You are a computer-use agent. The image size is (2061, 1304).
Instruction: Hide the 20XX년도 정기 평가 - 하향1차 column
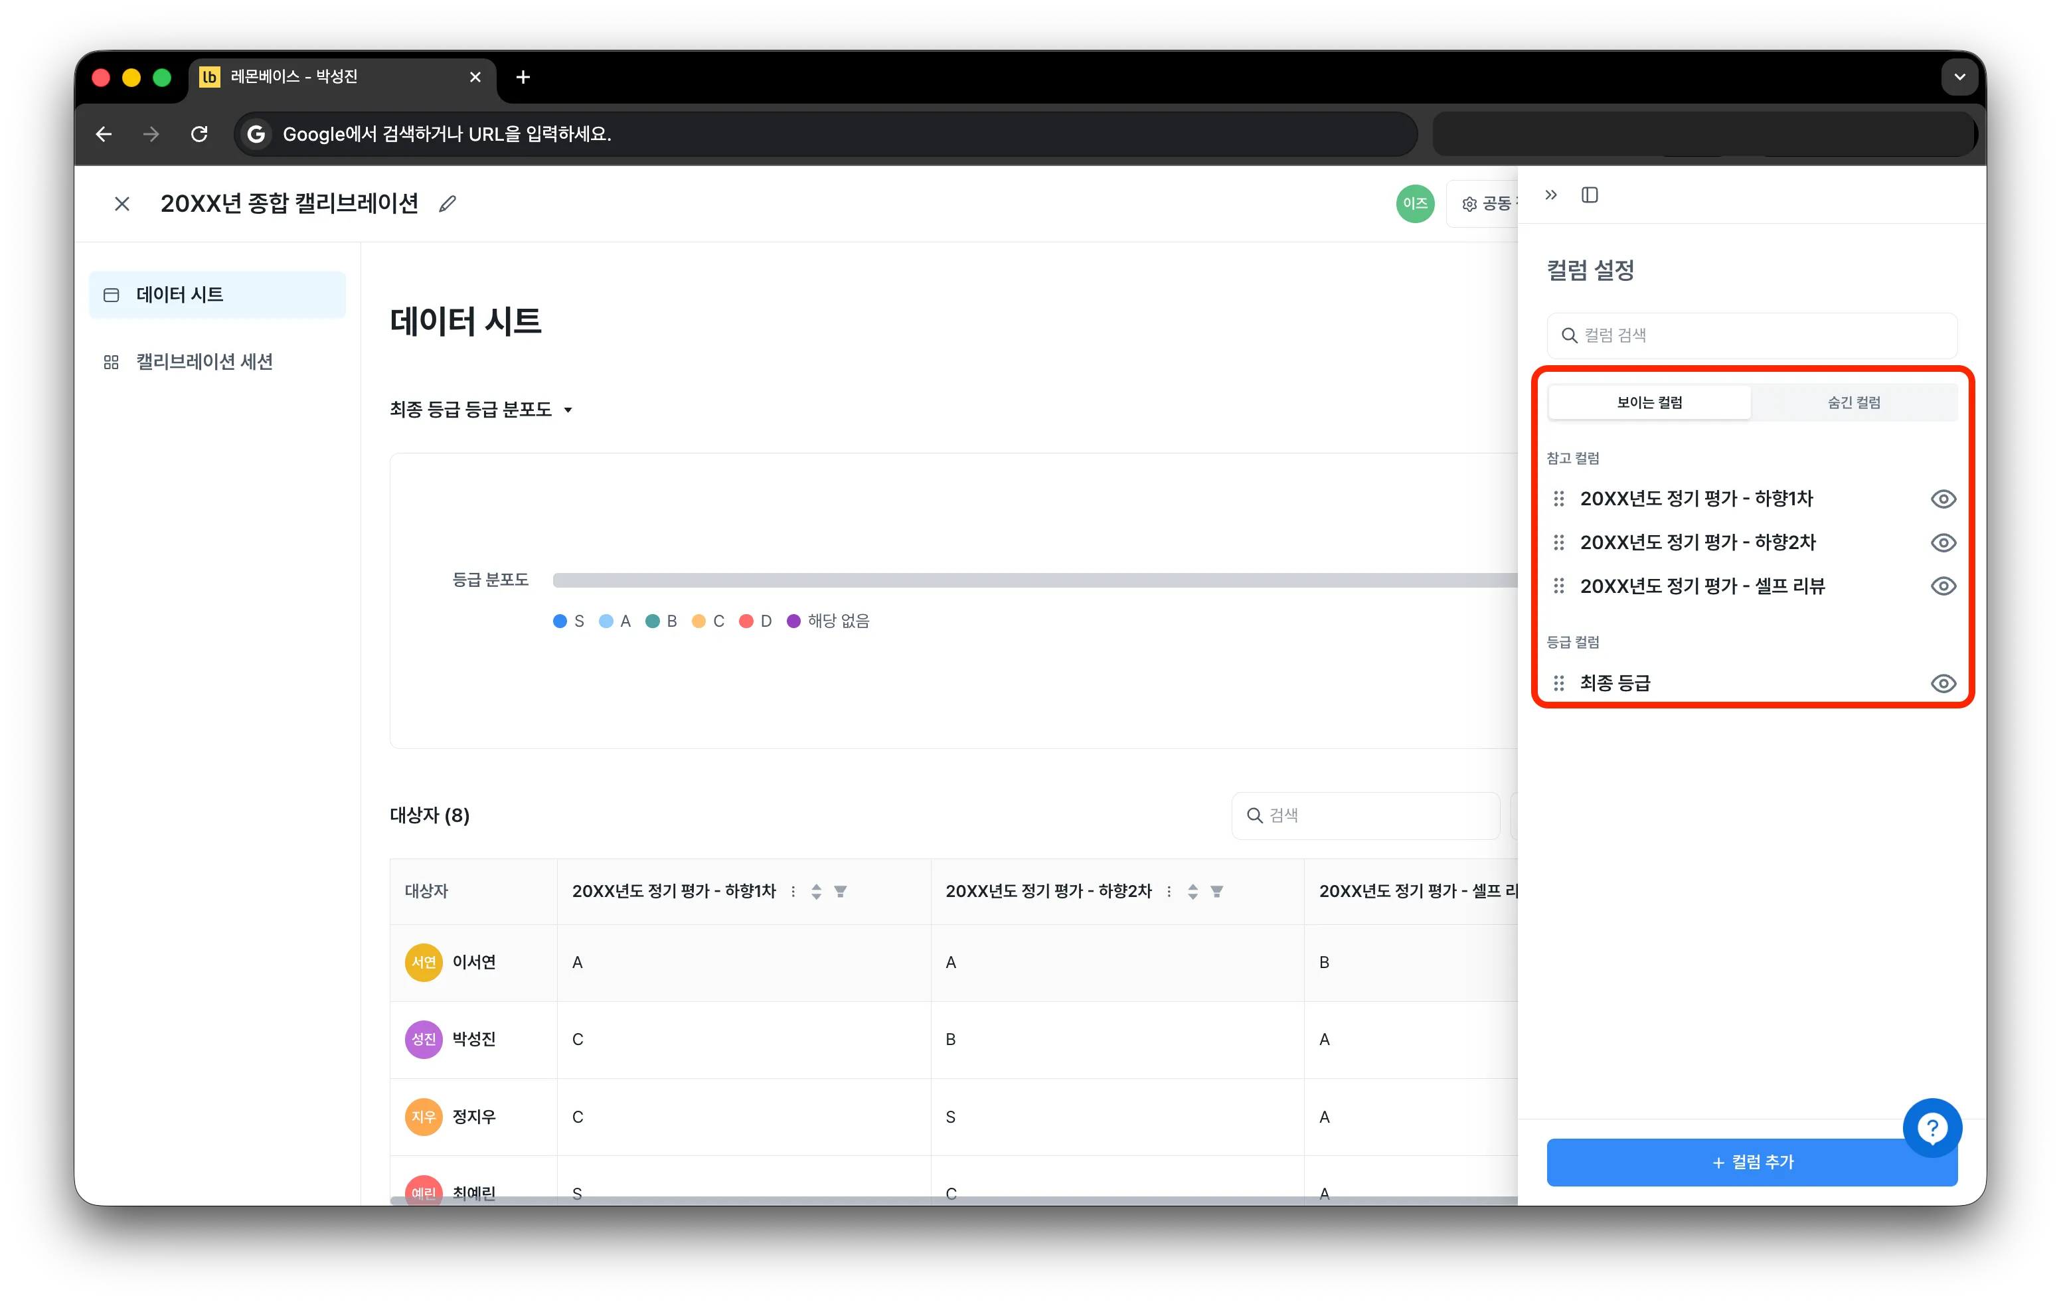click(x=1943, y=499)
